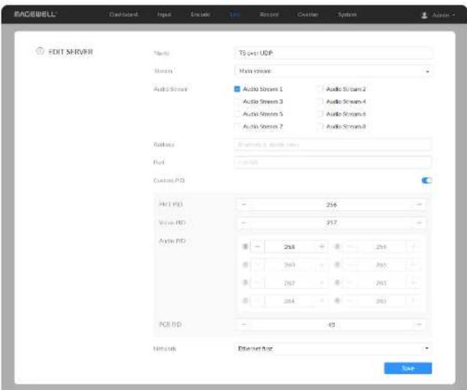467x390 pixels.
Task: Click the Port input field
Action: point(333,162)
